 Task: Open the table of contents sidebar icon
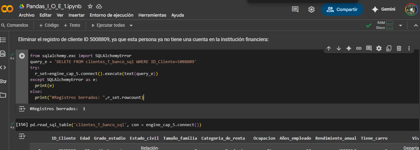3,40
